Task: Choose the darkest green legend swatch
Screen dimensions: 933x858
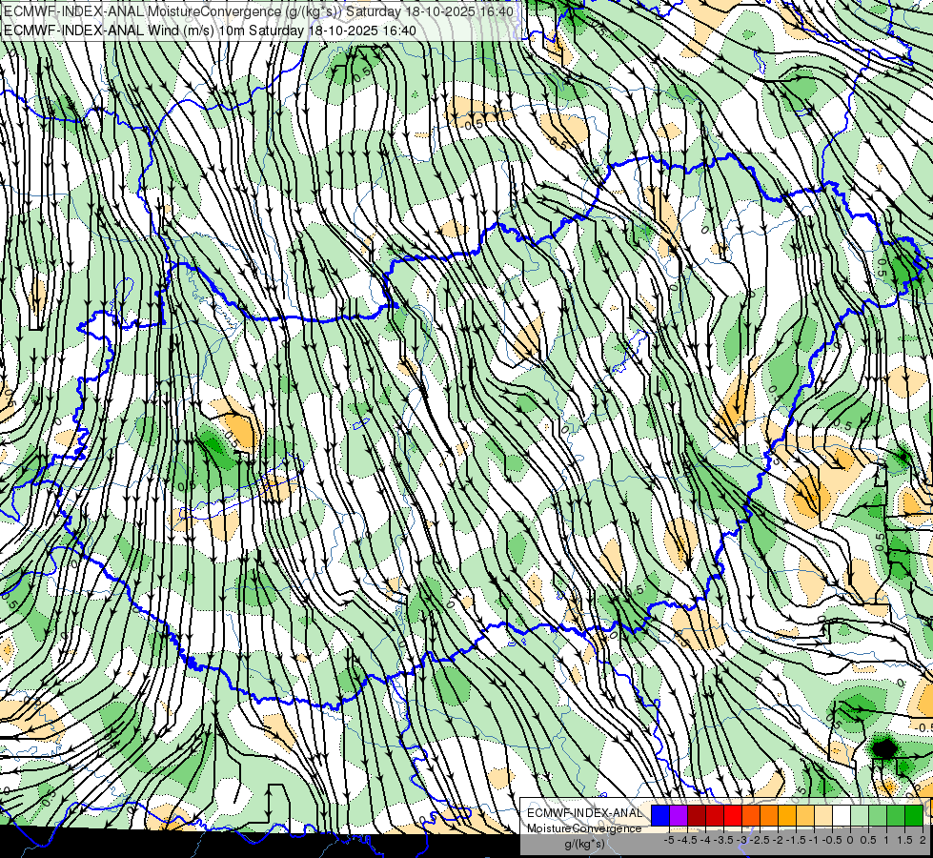Action: 914,815
